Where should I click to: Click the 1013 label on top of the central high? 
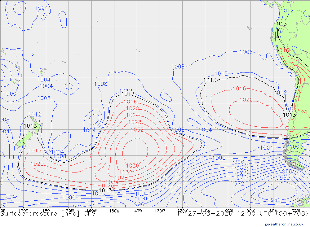tap(128, 94)
